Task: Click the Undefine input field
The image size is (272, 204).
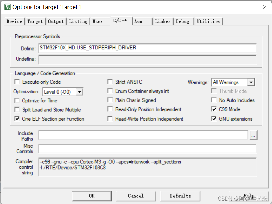Action: tap(147, 59)
